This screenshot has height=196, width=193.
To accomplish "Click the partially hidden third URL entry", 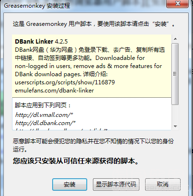I will click(x=61, y=129).
